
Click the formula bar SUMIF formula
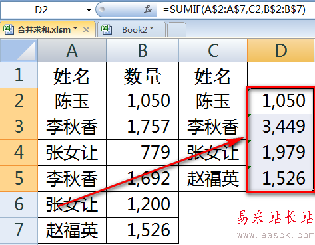point(234,9)
